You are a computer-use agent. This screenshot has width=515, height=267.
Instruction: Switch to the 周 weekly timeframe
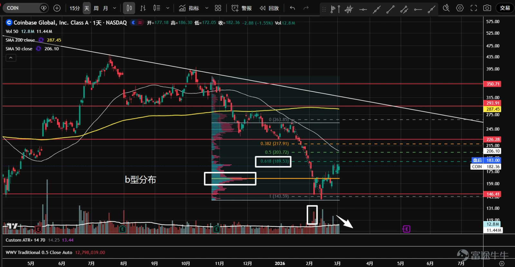pos(96,8)
